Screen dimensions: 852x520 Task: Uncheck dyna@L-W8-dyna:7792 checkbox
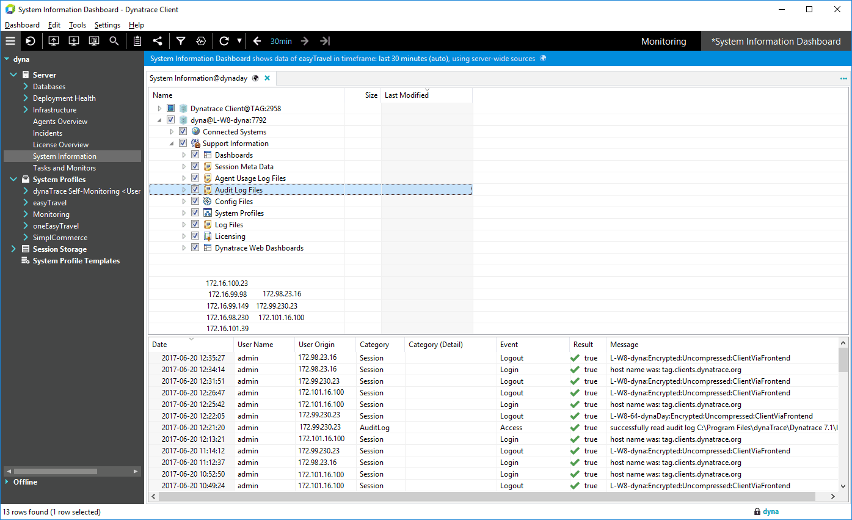170,120
